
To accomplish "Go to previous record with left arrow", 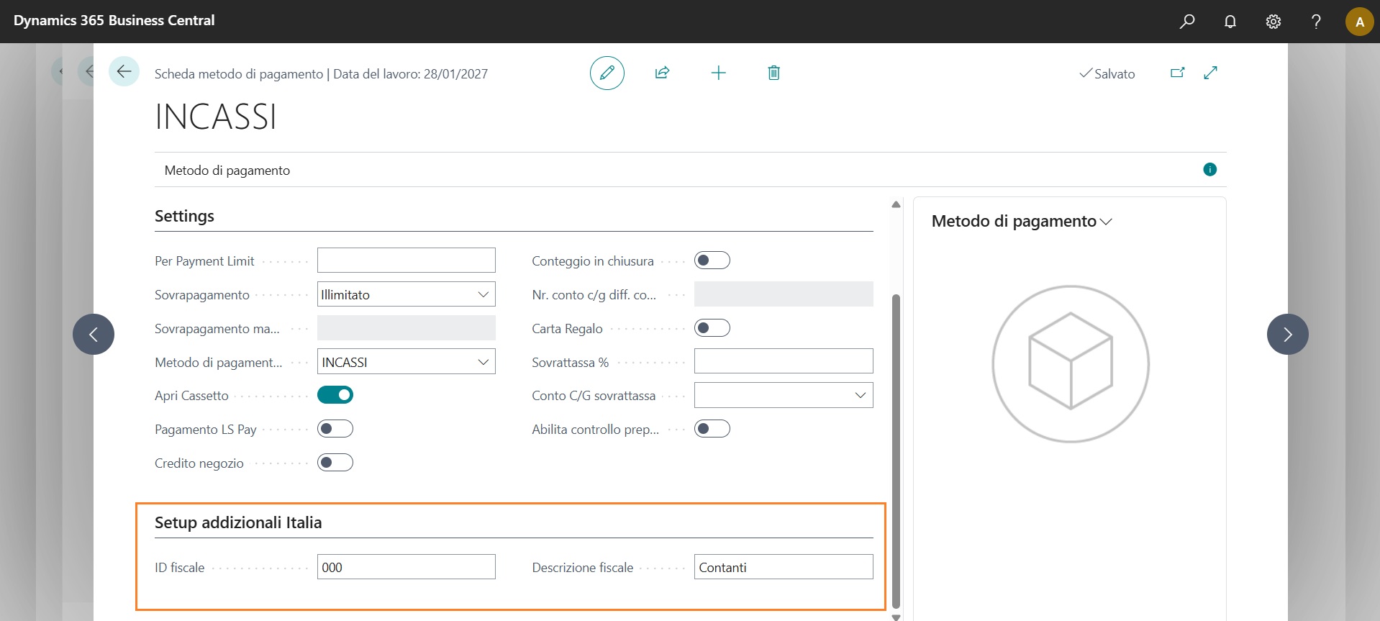I will point(94,334).
